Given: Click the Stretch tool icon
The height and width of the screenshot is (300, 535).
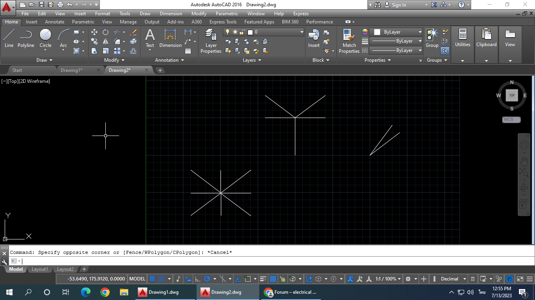Looking at the screenshot, I should 94,51.
